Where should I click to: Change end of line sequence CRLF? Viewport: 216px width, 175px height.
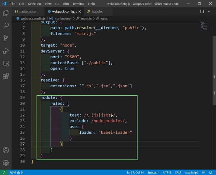point(178,172)
